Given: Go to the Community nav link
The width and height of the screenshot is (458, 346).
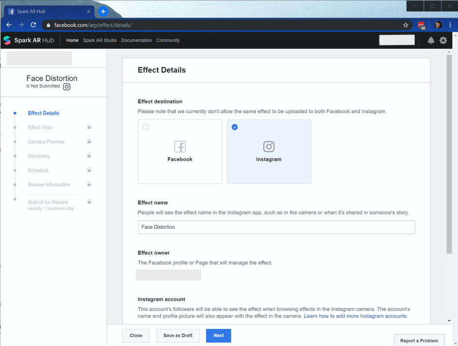Looking at the screenshot, I should (168, 40).
